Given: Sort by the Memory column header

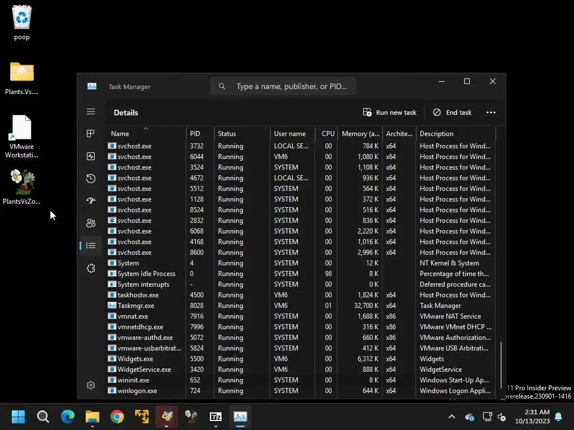Looking at the screenshot, I should coord(360,133).
